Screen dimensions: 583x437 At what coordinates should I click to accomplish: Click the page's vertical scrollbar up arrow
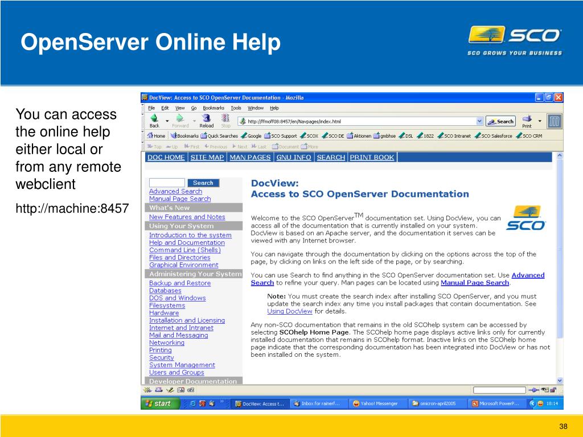560,155
